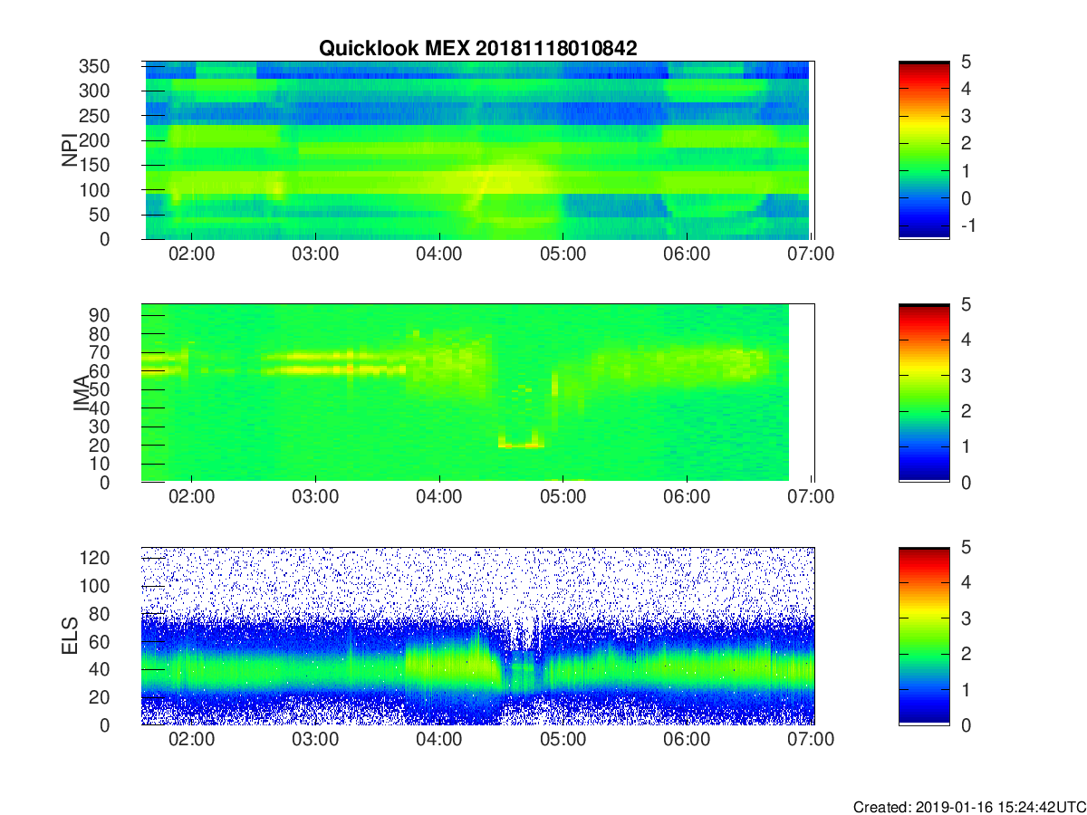Click the 07:00 tick label under ELS
This screenshot has height=815, width=1087.
pyautogui.click(x=811, y=739)
